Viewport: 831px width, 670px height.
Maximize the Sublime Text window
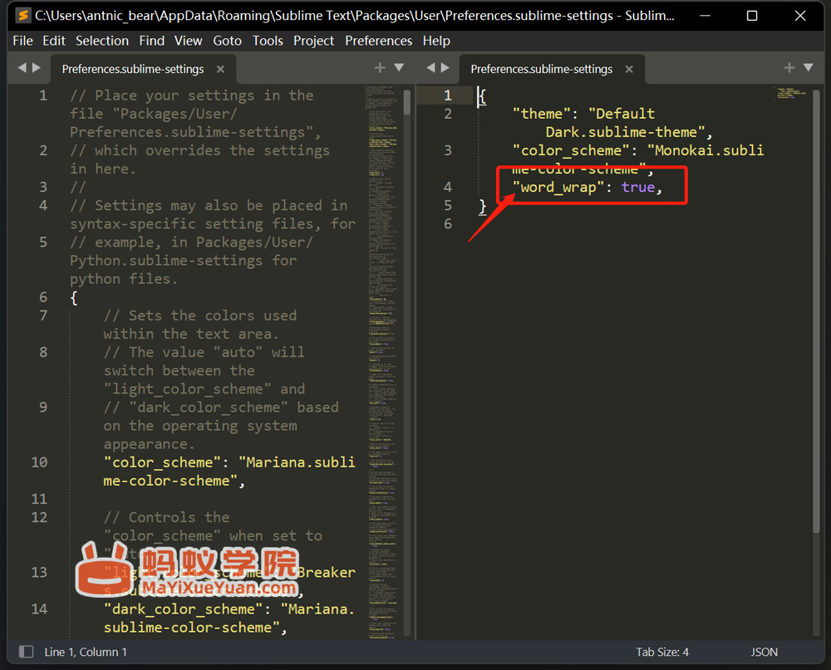point(752,16)
